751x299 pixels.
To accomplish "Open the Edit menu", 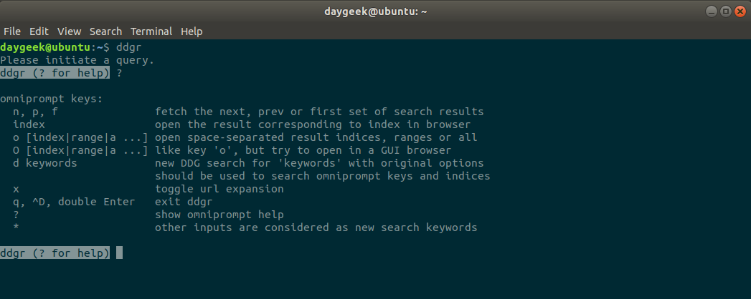I will [x=39, y=31].
